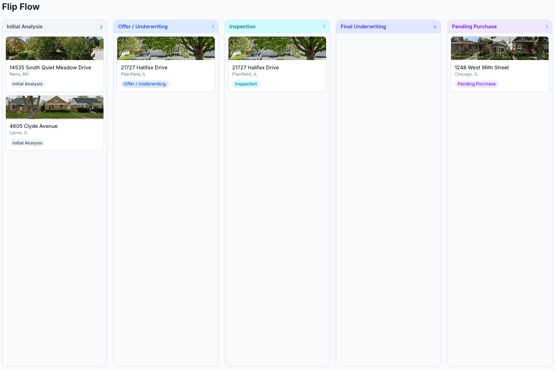555x370 pixels.
Task: Open the 4605 Clyde Avenue house photo
Action: 55,107
